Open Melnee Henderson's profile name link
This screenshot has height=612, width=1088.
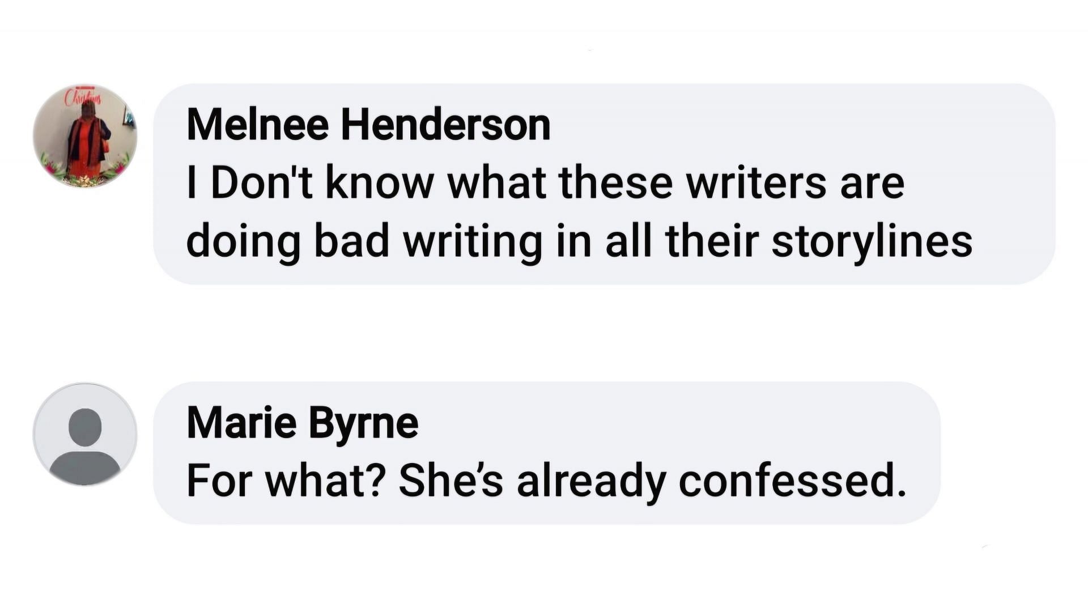click(x=368, y=125)
